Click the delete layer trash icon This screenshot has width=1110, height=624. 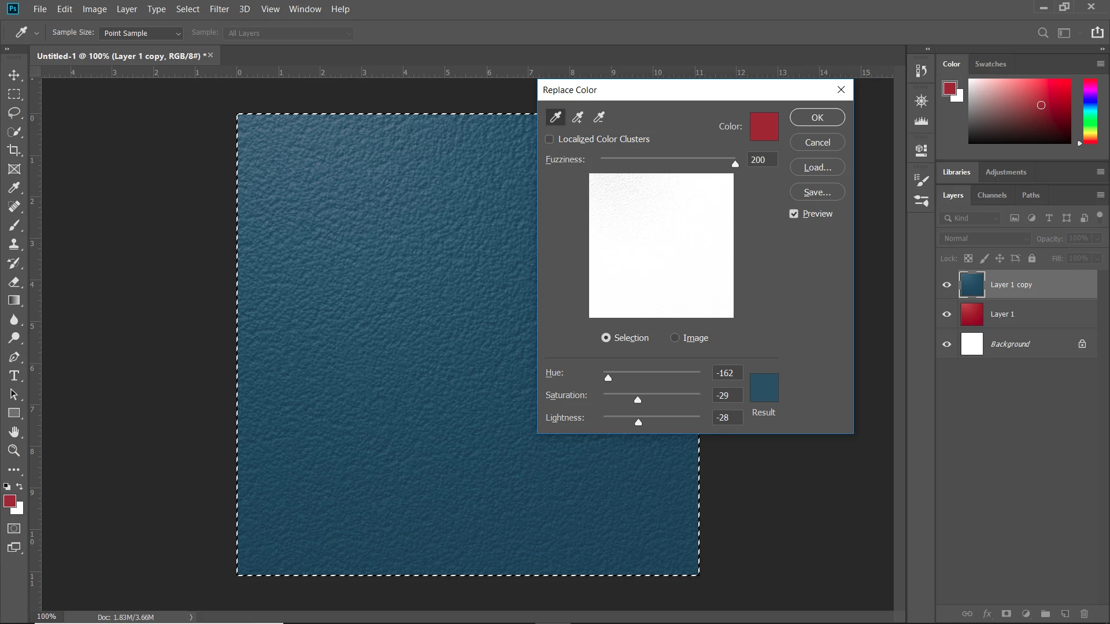pyautogui.click(x=1084, y=614)
